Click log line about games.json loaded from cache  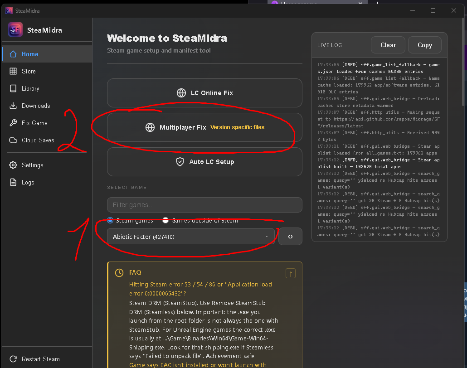tap(378, 68)
